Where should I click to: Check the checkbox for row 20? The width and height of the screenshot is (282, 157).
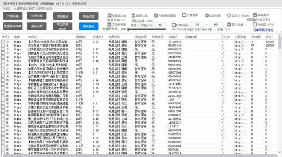[3, 80]
